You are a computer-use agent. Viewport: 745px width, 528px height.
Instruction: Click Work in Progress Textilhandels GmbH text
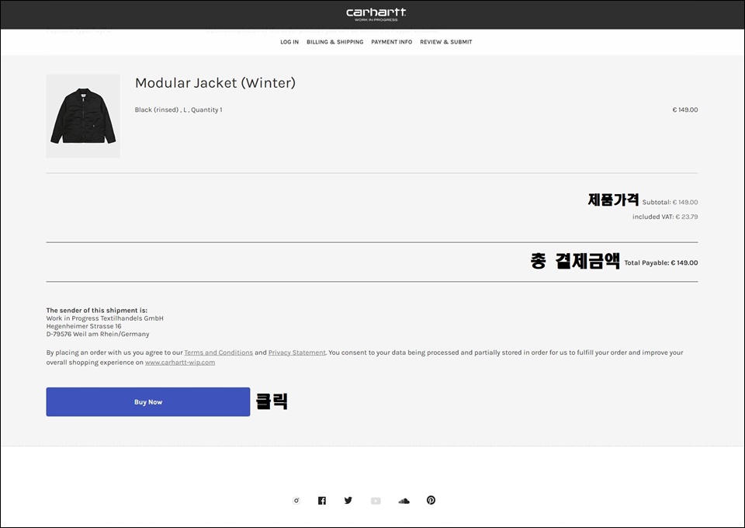click(x=105, y=318)
